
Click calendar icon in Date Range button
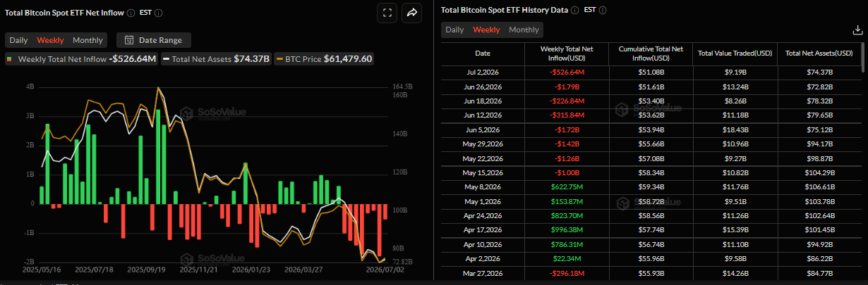tap(129, 40)
